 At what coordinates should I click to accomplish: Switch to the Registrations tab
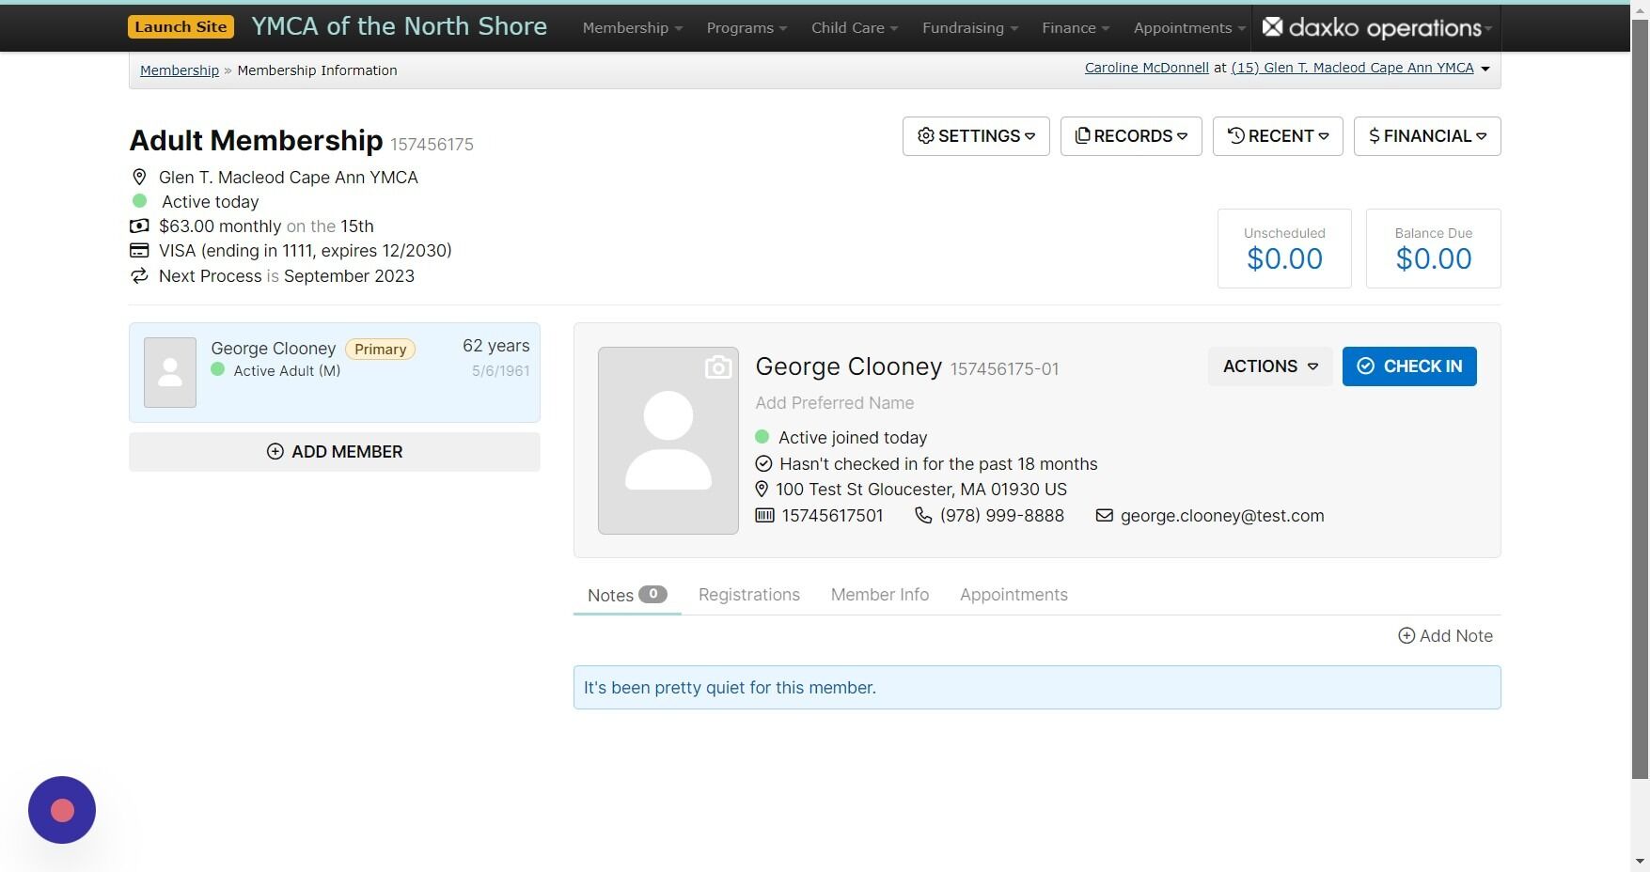[748, 594]
